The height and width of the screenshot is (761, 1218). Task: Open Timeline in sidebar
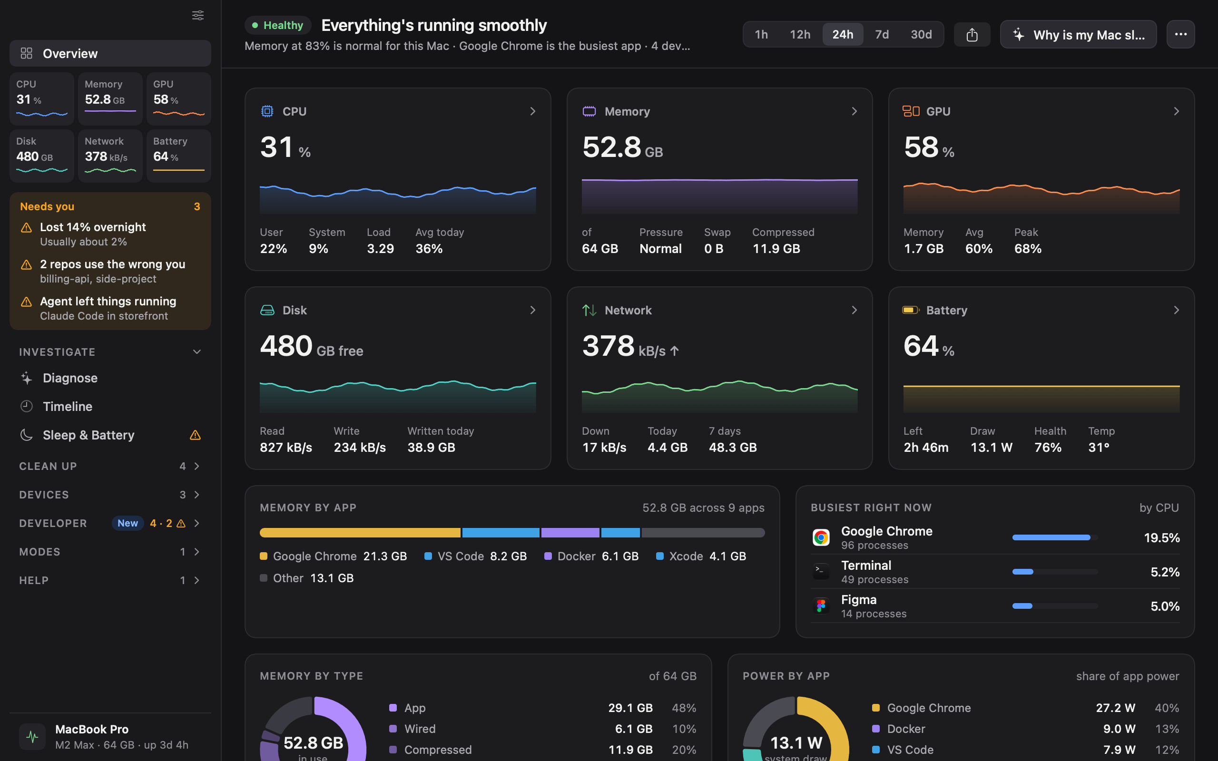pyautogui.click(x=110, y=406)
